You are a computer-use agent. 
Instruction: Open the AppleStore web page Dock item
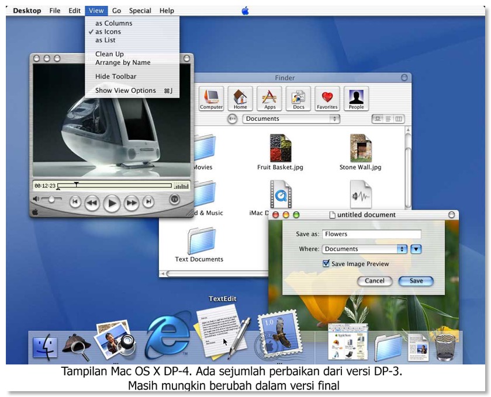tap(348, 342)
